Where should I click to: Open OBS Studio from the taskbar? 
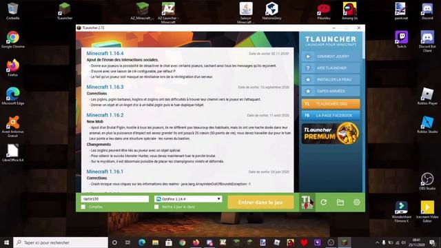[331, 242]
